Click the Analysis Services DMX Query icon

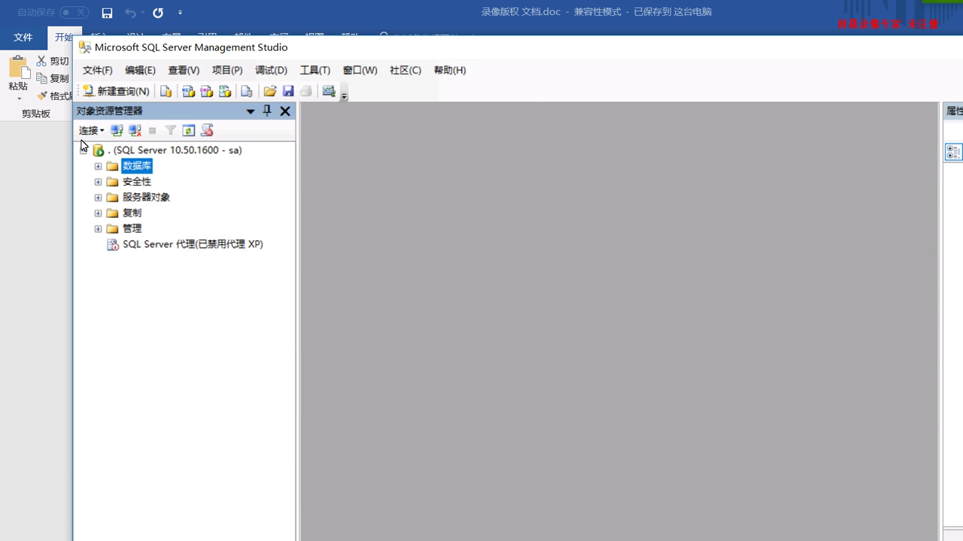[x=206, y=91]
